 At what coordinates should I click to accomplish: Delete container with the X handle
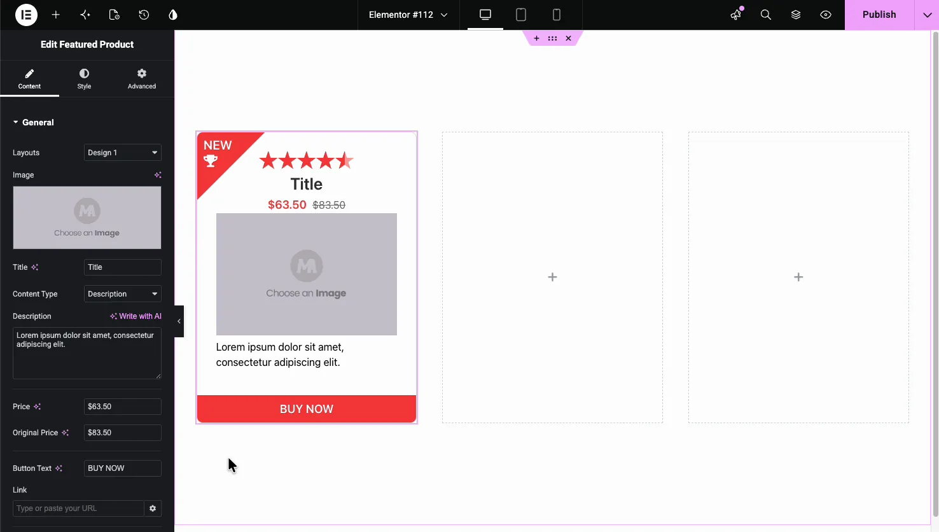pyautogui.click(x=568, y=38)
